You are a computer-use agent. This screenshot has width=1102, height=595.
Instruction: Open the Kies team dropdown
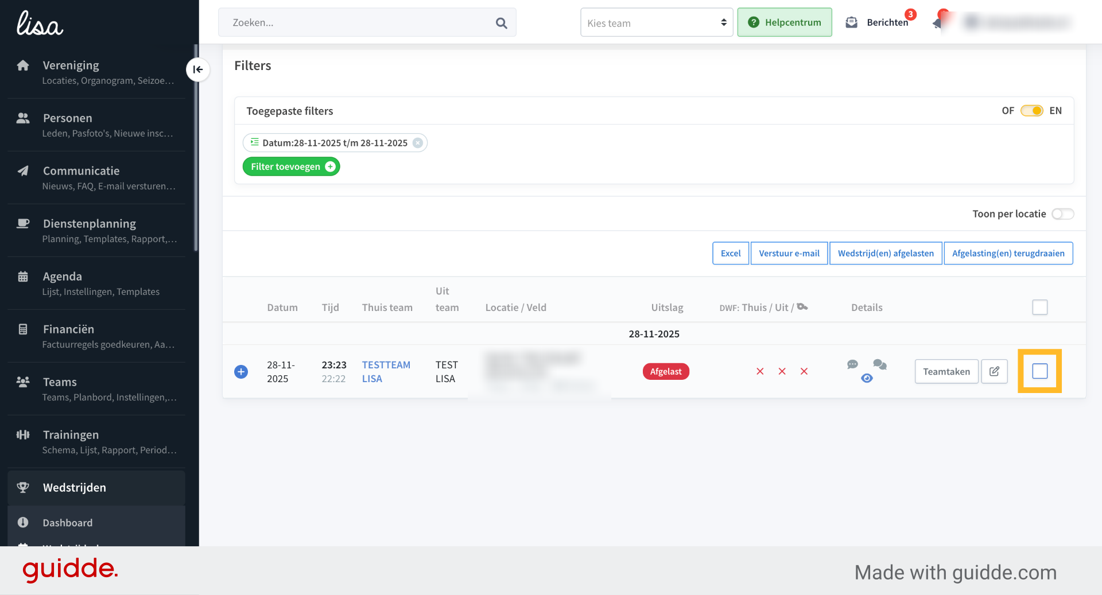point(657,22)
